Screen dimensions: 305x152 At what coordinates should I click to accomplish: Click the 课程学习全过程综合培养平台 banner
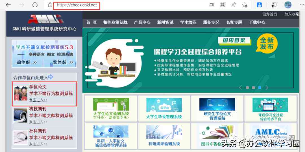[191, 60]
